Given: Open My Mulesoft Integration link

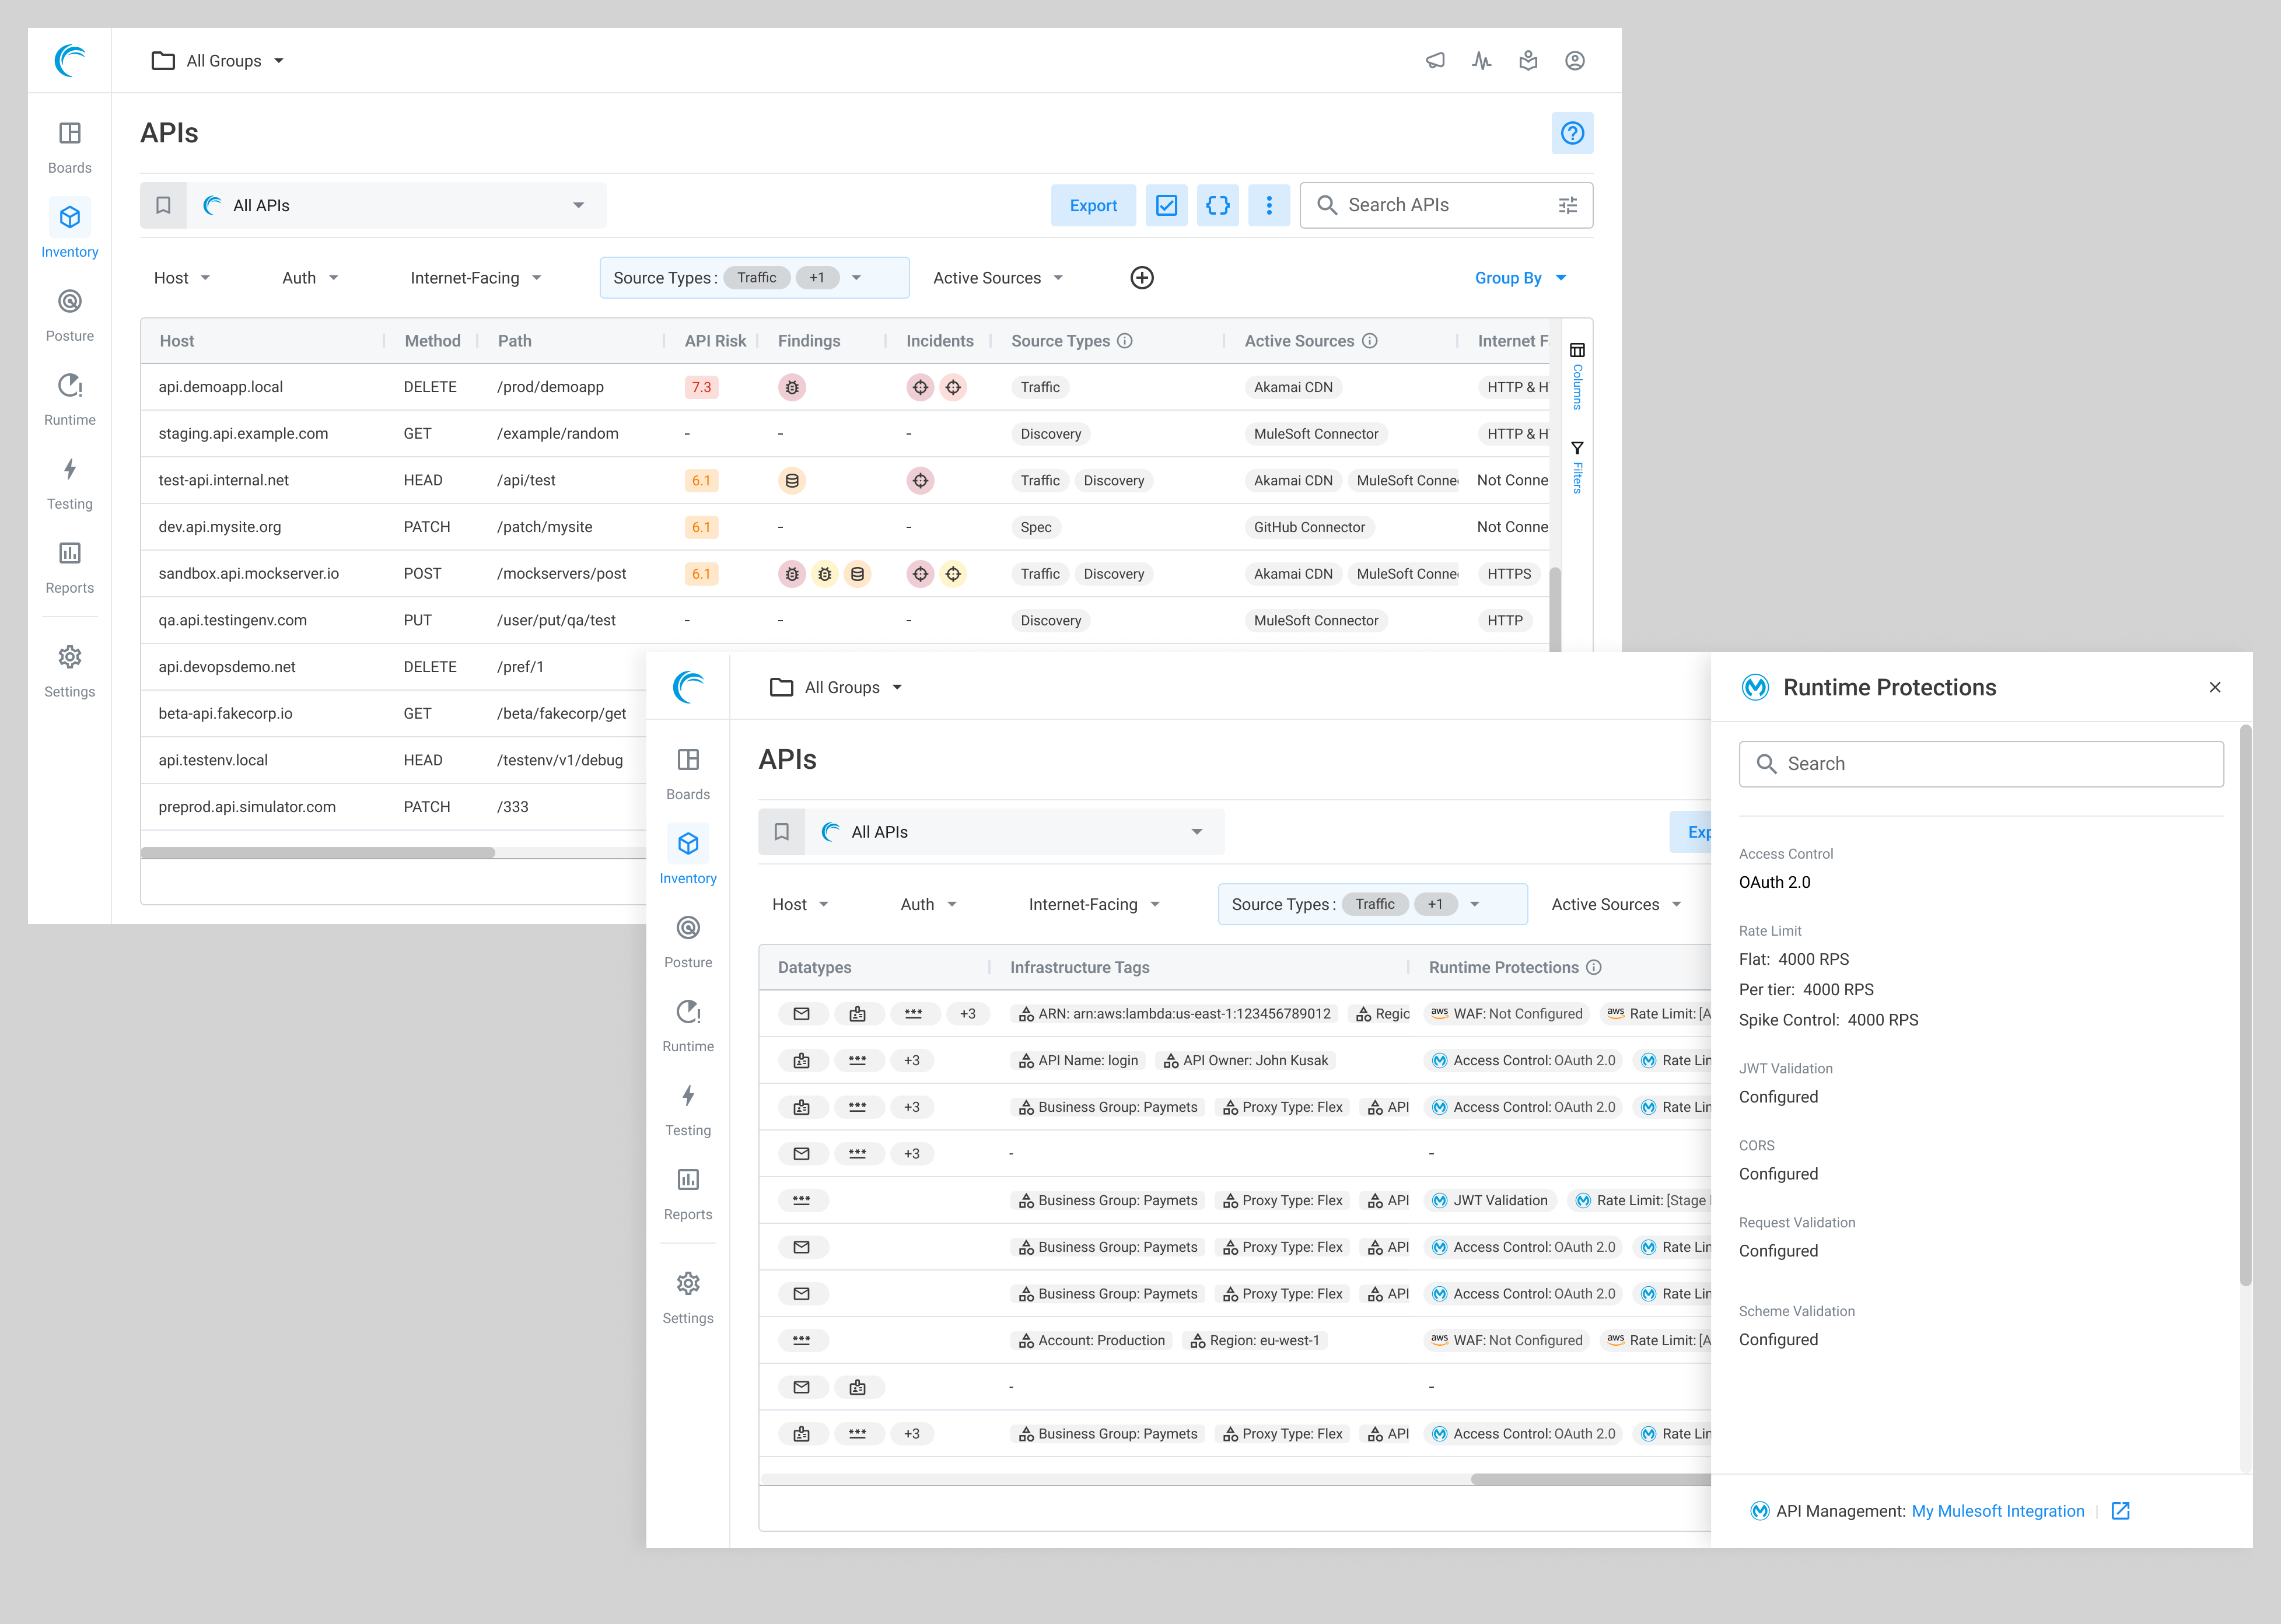Looking at the screenshot, I should coord(1997,1511).
